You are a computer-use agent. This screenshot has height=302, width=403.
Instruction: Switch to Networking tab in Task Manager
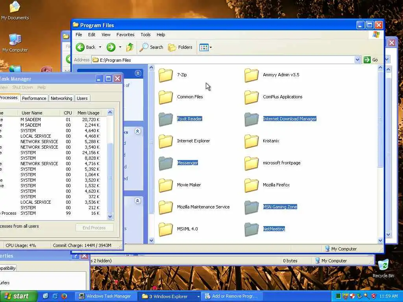point(61,98)
